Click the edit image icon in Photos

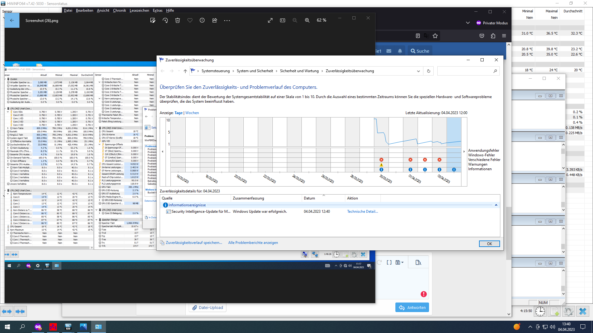(153, 20)
